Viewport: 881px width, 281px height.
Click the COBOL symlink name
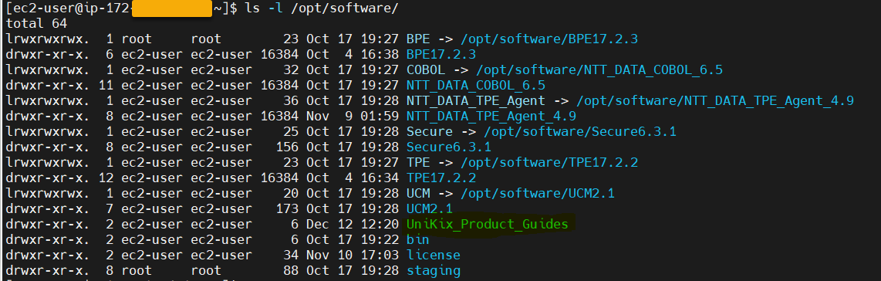[x=426, y=70]
